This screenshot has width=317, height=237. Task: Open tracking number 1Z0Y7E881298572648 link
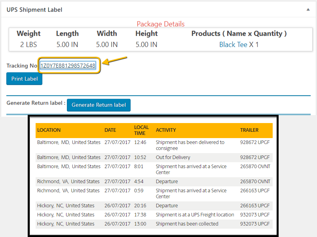pos(68,66)
